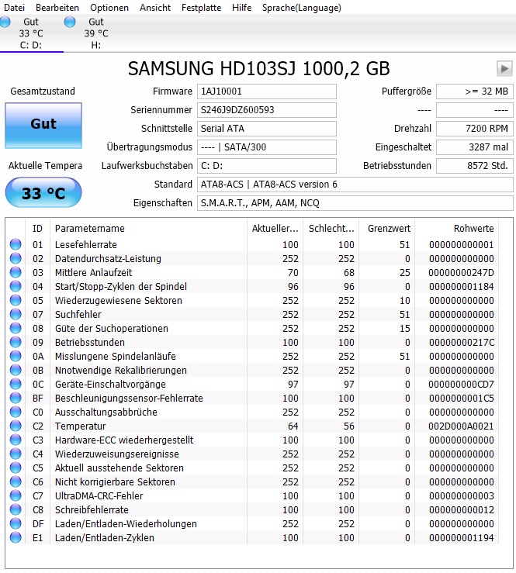
Task: Click the status icon for Schreibfehlerrate
Action: tap(16, 509)
